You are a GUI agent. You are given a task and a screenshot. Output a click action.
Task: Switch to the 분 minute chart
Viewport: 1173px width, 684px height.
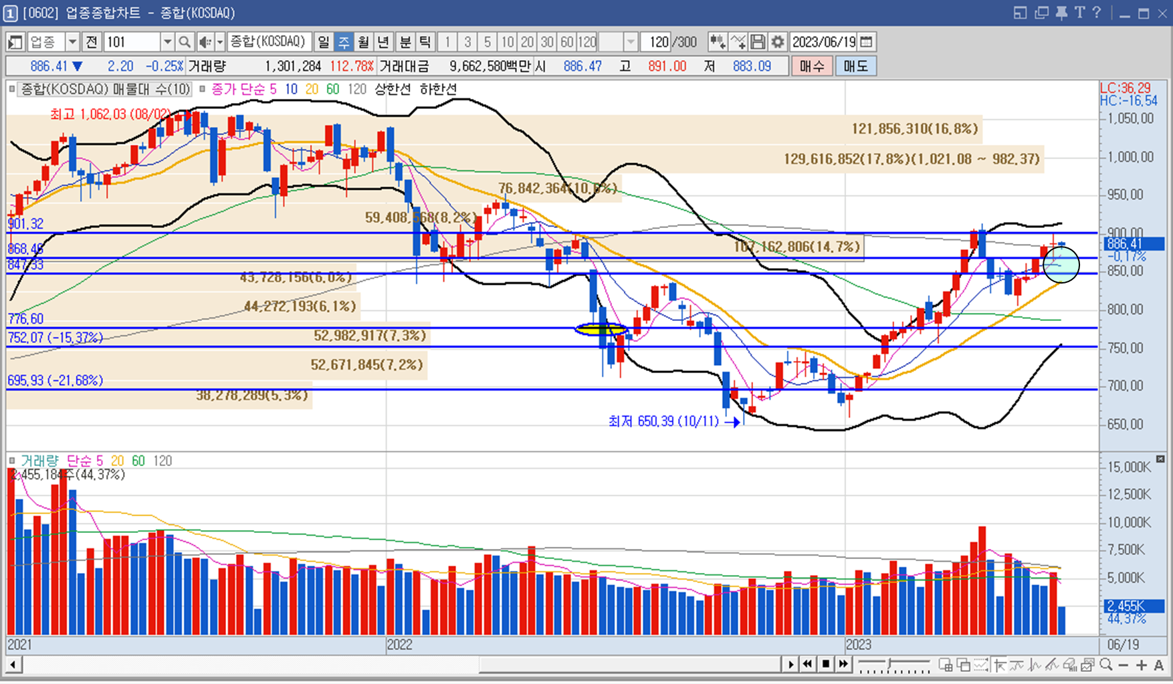pyautogui.click(x=405, y=42)
